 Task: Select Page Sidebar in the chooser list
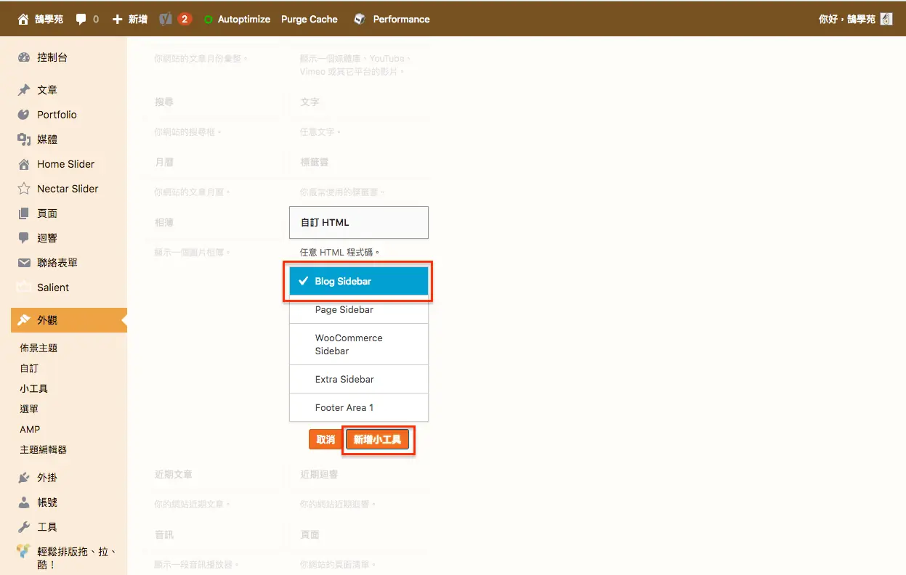359,309
